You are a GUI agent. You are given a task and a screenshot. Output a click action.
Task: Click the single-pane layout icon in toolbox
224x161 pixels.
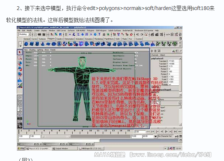tap(20, 98)
